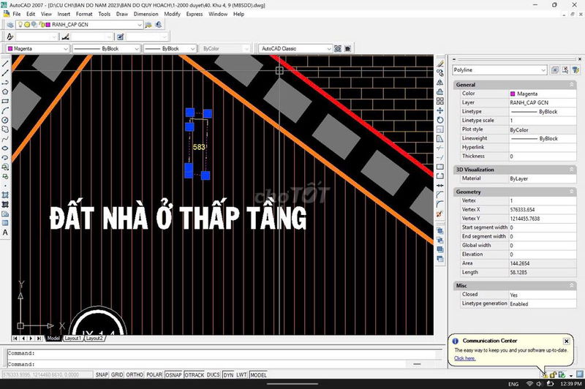This screenshot has height=389, width=585.
Task: Select the Line draw tool
Action: (x=6, y=64)
